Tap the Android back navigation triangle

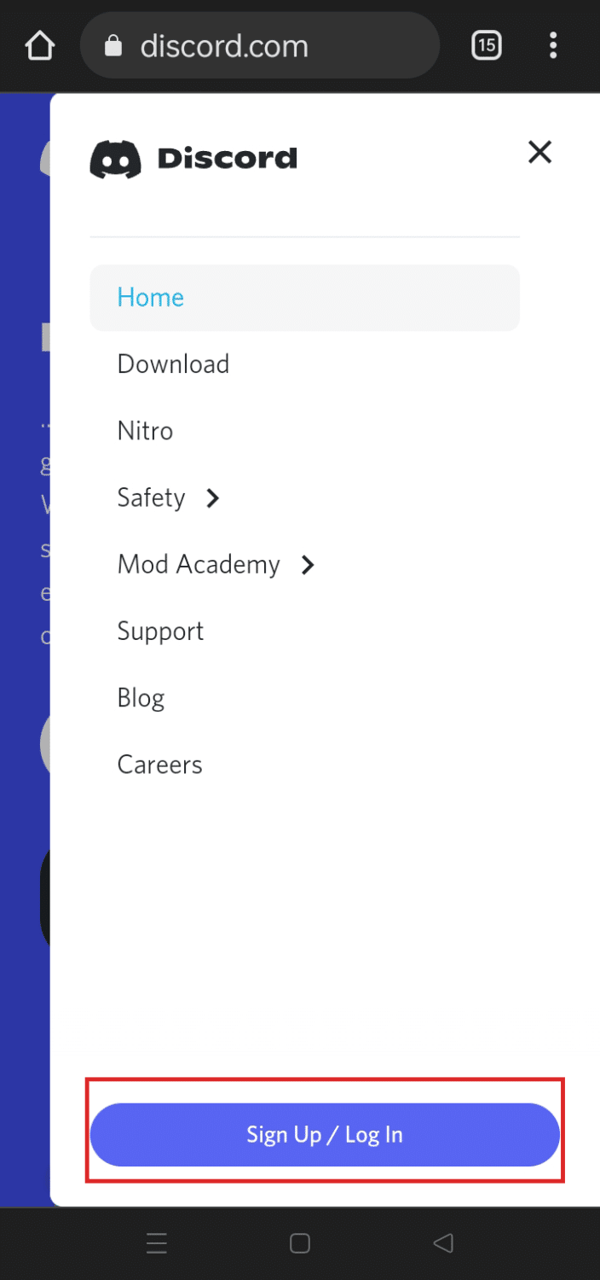[x=442, y=1243]
